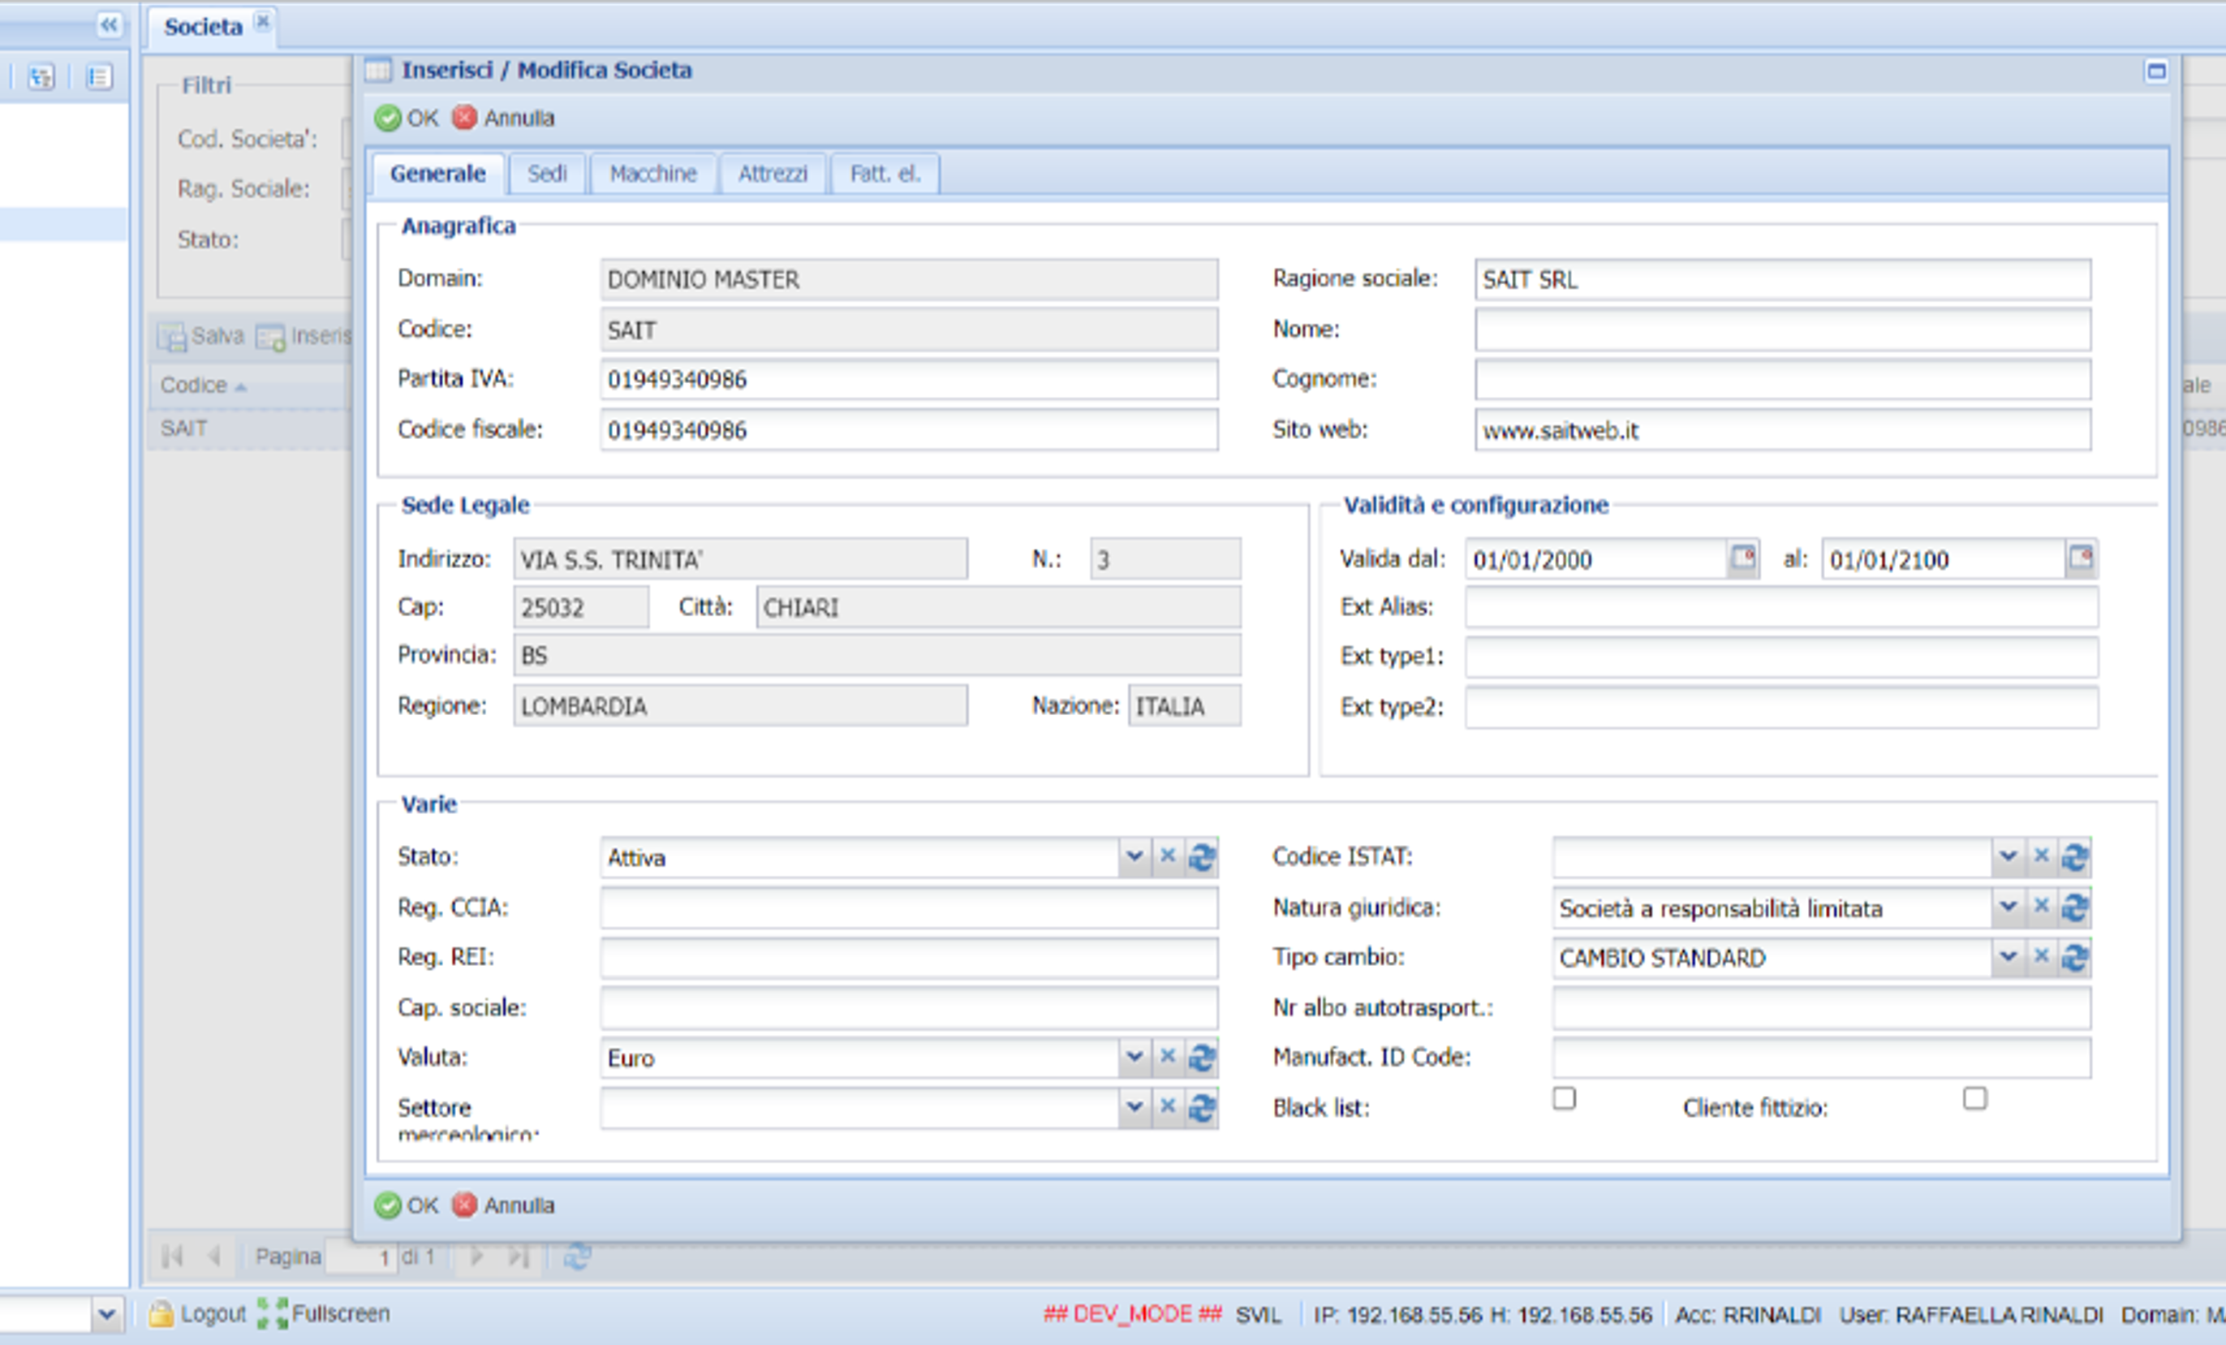Screen dimensions: 2226x1345
Task: Sort by clicking the Codice column header
Action: [x=196, y=385]
